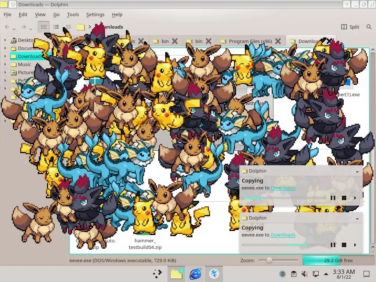Show hidden system tray icons
The width and height of the screenshot is (376, 282).
pos(326,274)
